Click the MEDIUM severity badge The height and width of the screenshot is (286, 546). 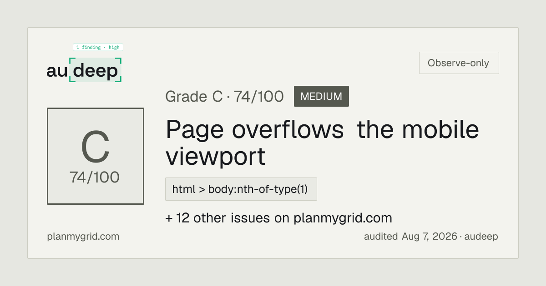tap(321, 96)
